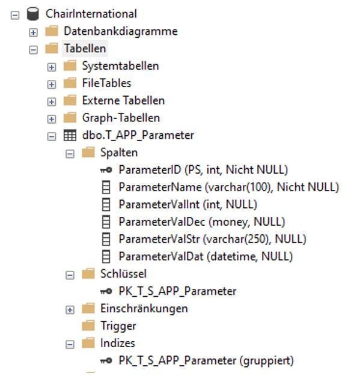Collapse the Spalten folder
This screenshot has width=348, height=379.
(x=70, y=154)
